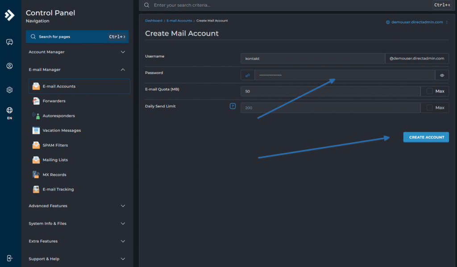Go to Dashboard breadcrumb link
Screen dimensions: 457x267
[x=154, y=21]
